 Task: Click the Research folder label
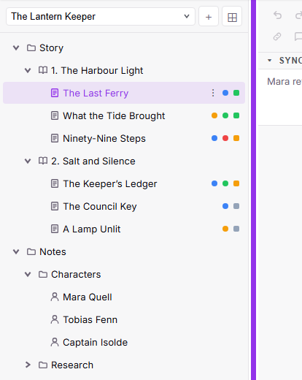[72, 365]
